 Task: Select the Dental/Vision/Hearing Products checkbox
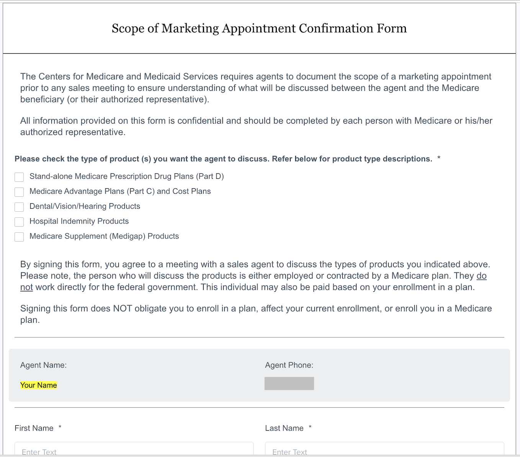pos(19,207)
